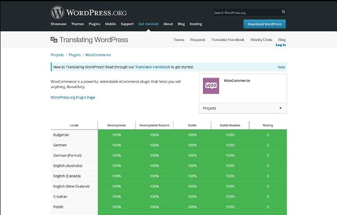Viewport: 337px width, 215px height.
Task: Open the About menu item
Action: 168,24
